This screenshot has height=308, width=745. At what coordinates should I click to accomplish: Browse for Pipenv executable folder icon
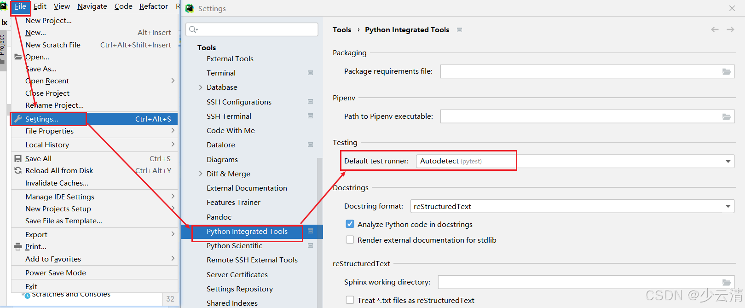coord(727,116)
